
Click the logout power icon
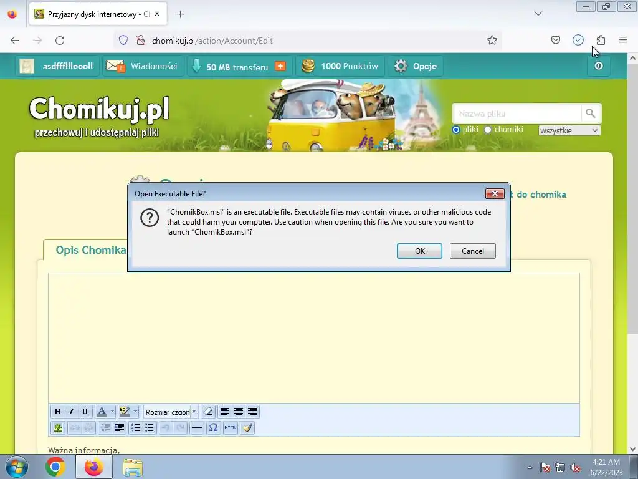(599, 66)
